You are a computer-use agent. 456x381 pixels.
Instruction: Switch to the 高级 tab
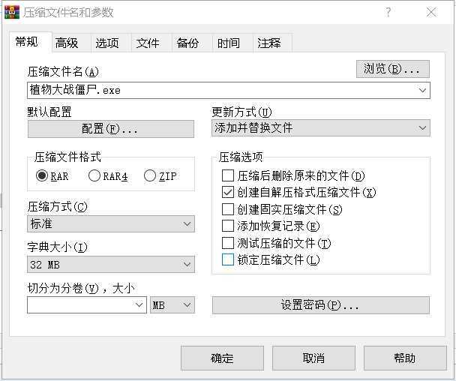pos(67,43)
